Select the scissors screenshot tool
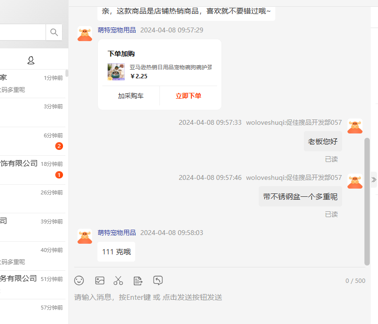 118,280
